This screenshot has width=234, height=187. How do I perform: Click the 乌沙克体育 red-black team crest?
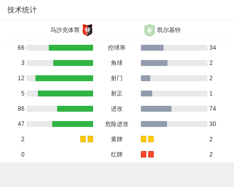click(87, 30)
